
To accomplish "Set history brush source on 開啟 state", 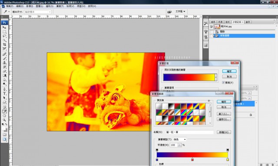I will 212,32.
